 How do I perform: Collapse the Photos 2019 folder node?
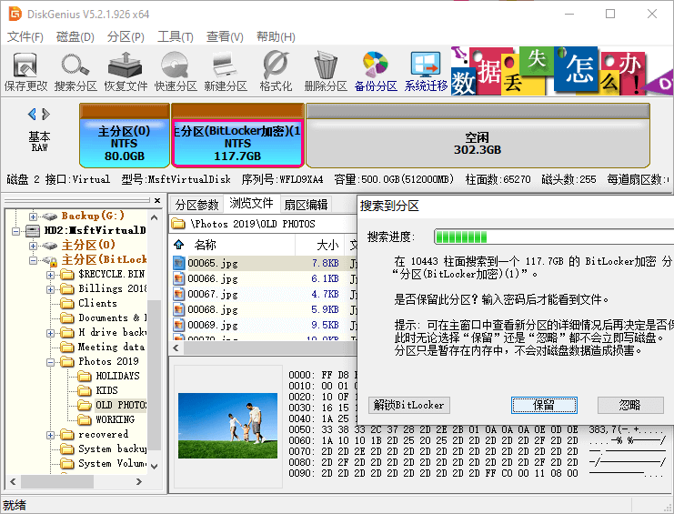[x=50, y=362]
